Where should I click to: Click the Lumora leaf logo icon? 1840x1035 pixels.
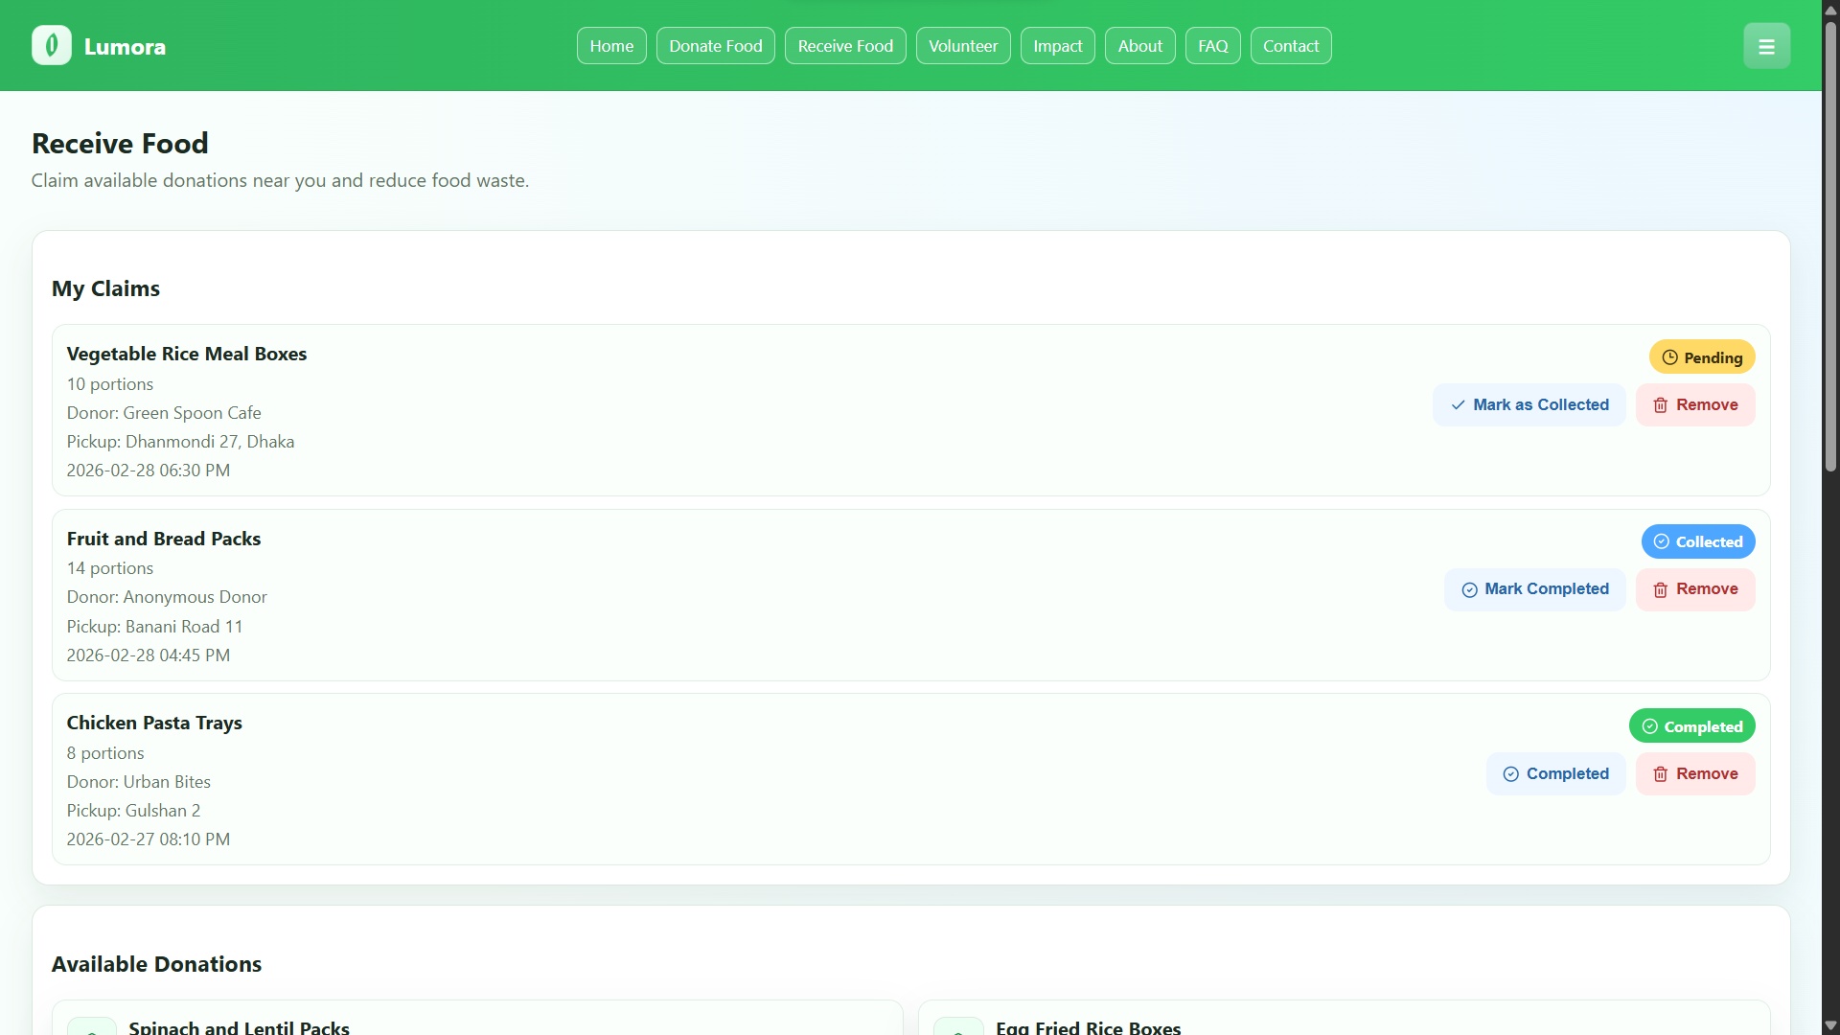tap(52, 45)
